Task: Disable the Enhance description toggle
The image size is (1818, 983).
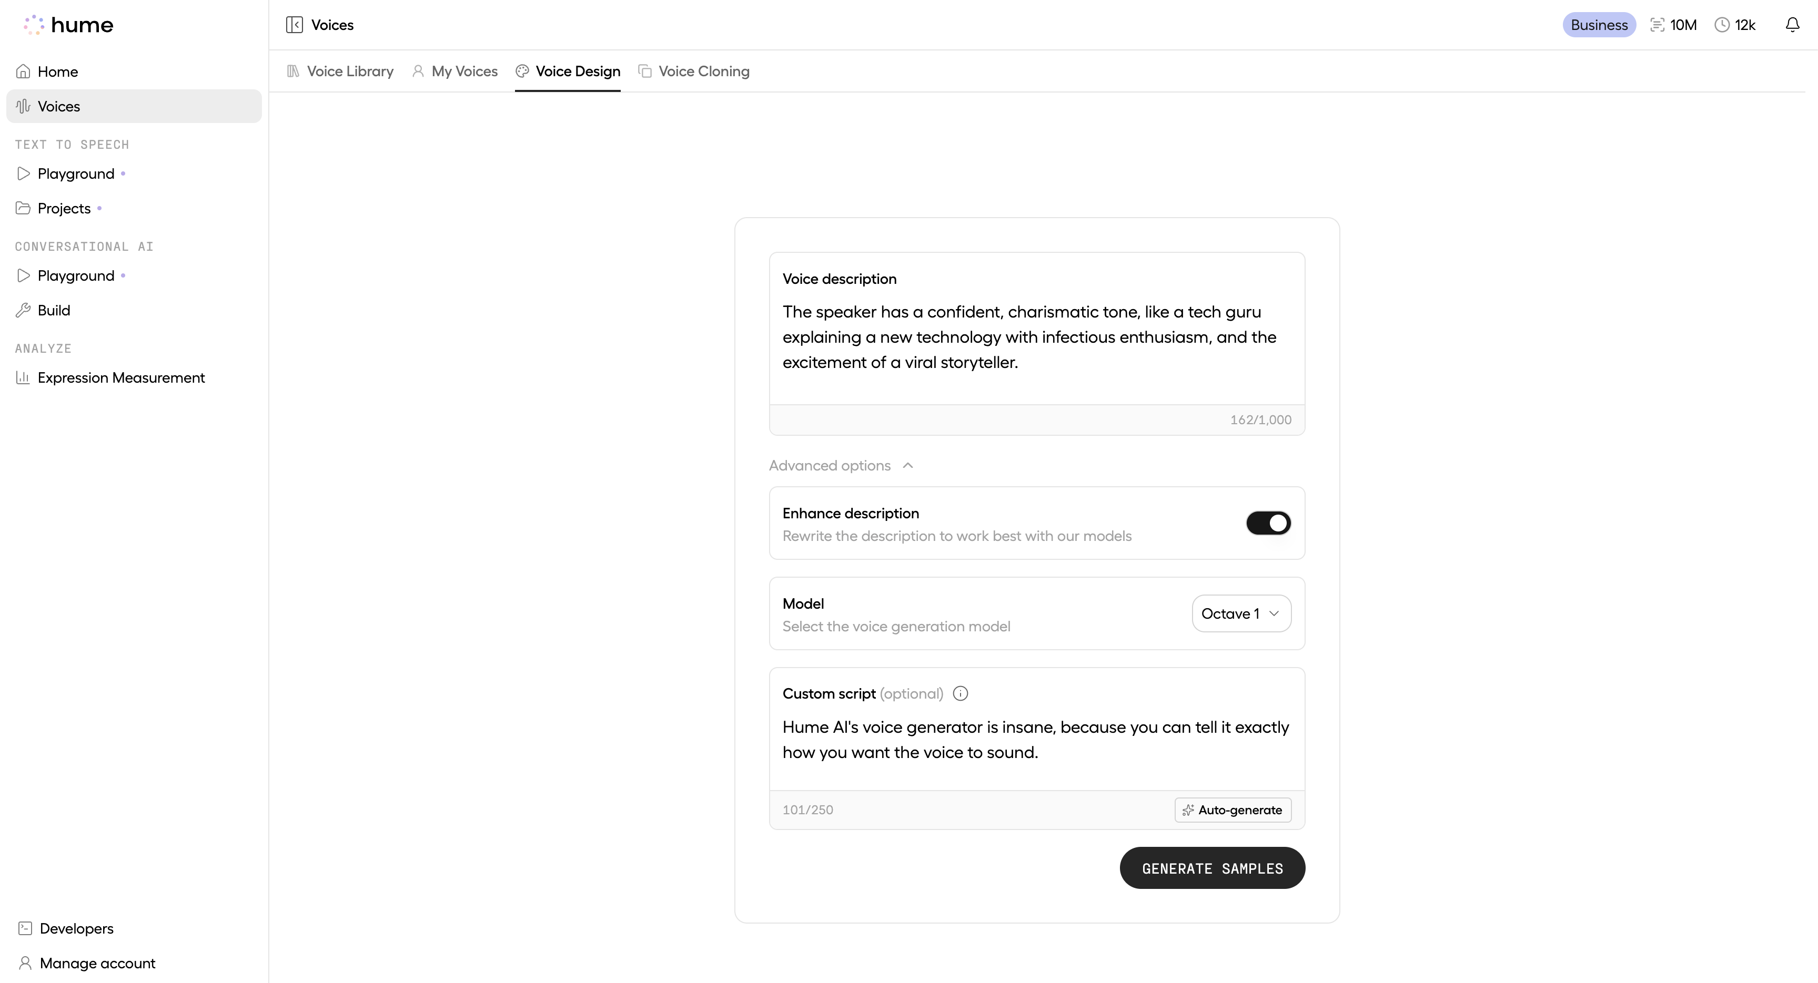Action: [x=1268, y=523]
